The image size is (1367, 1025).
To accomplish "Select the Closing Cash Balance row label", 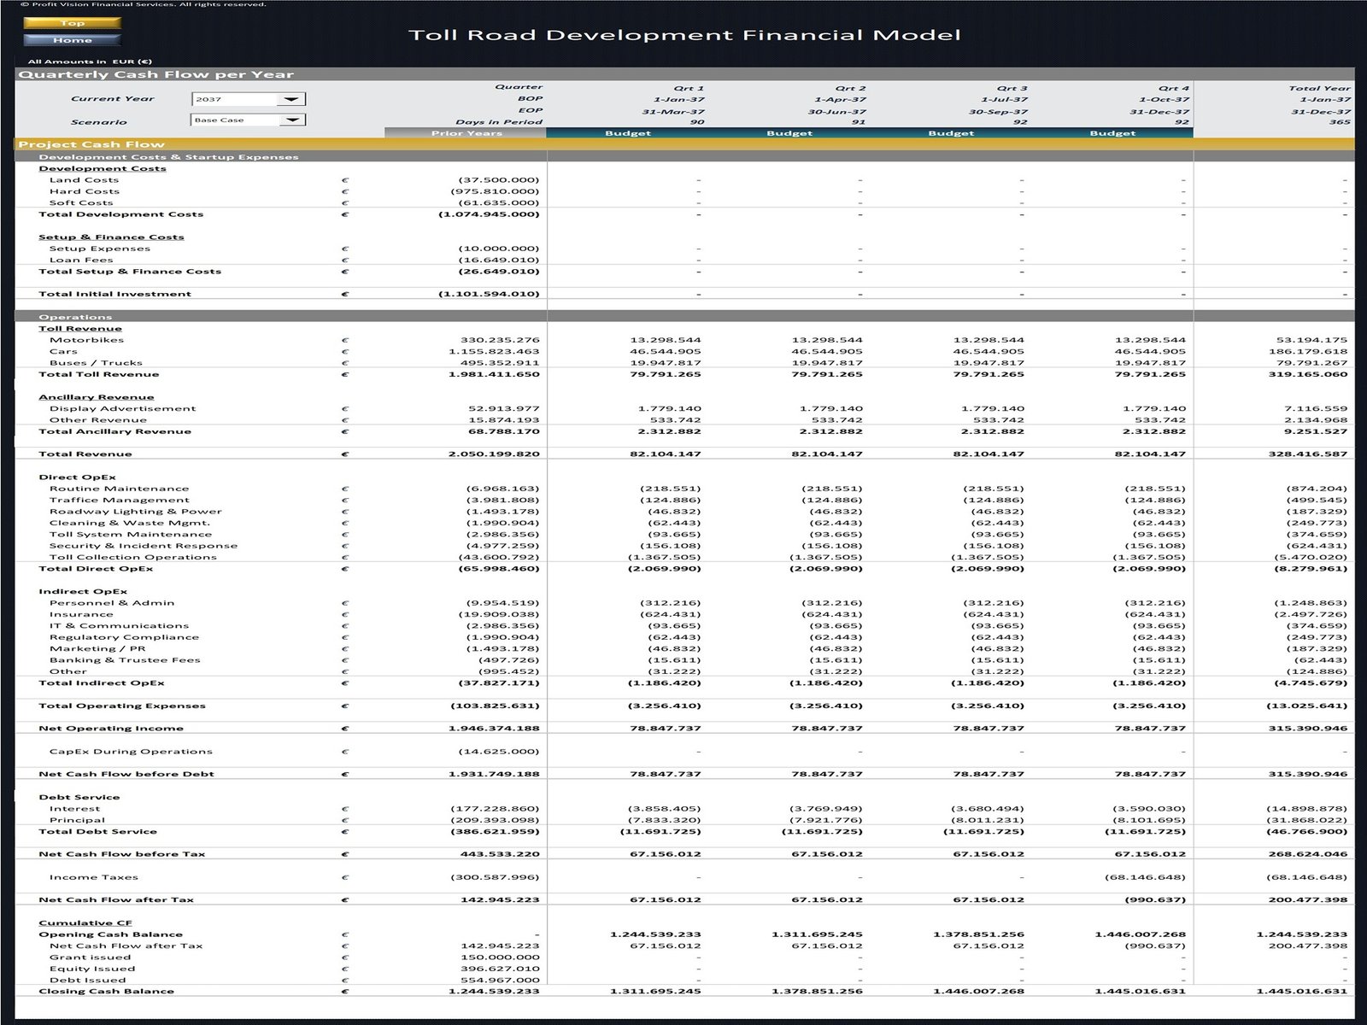I will click(106, 992).
